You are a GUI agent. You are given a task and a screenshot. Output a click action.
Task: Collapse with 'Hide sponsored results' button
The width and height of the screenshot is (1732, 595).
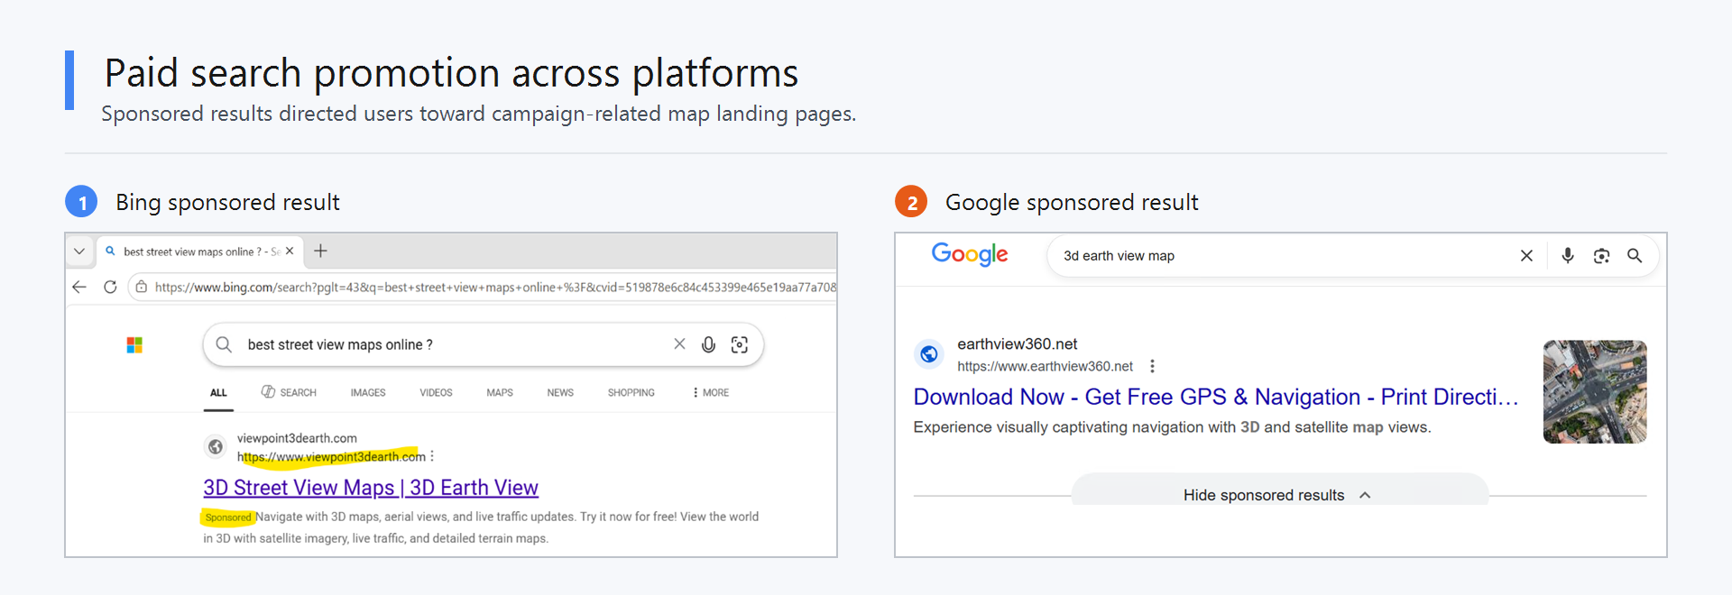tap(1279, 493)
